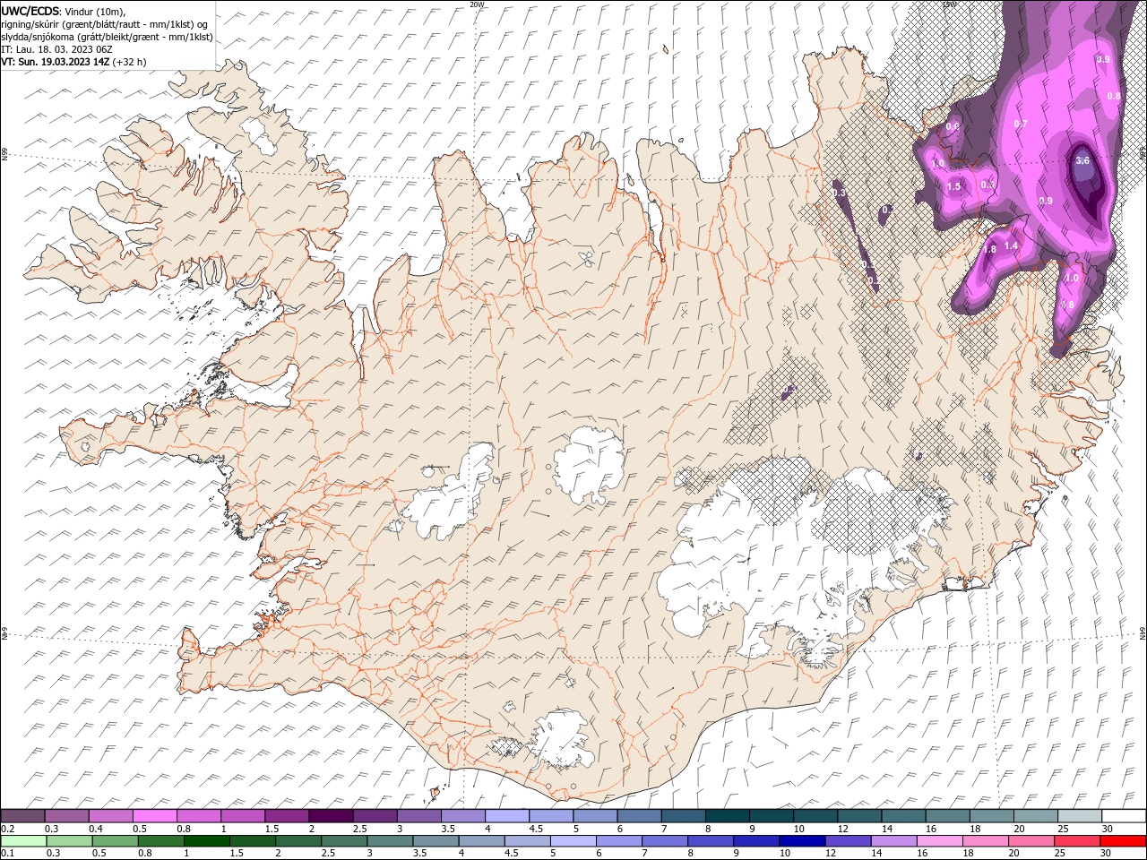The width and height of the screenshot is (1147, 860).
Task: Pick the bright pink 0.5–0.8 snow swatch
Action: (x=154, y=816)
